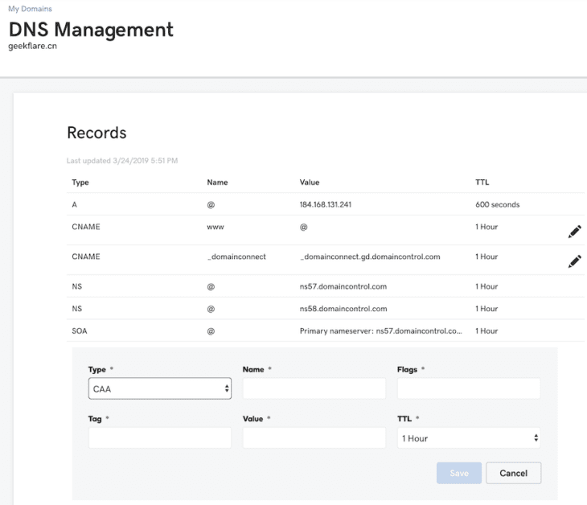Click the Type column header
Viewport: 587px width, 505px height.
click(80, 183)
